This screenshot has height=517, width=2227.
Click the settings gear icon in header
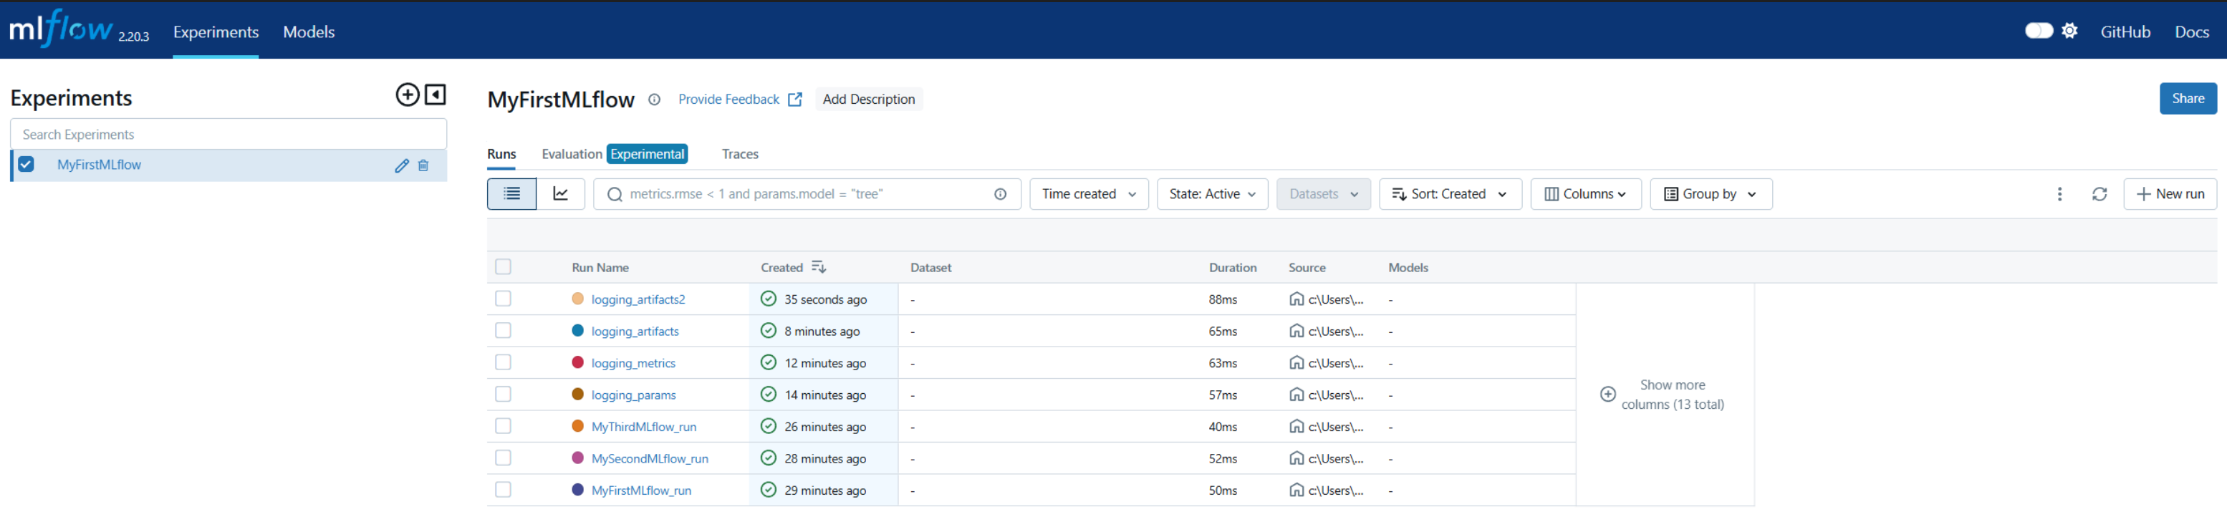tap(2069, 31)
